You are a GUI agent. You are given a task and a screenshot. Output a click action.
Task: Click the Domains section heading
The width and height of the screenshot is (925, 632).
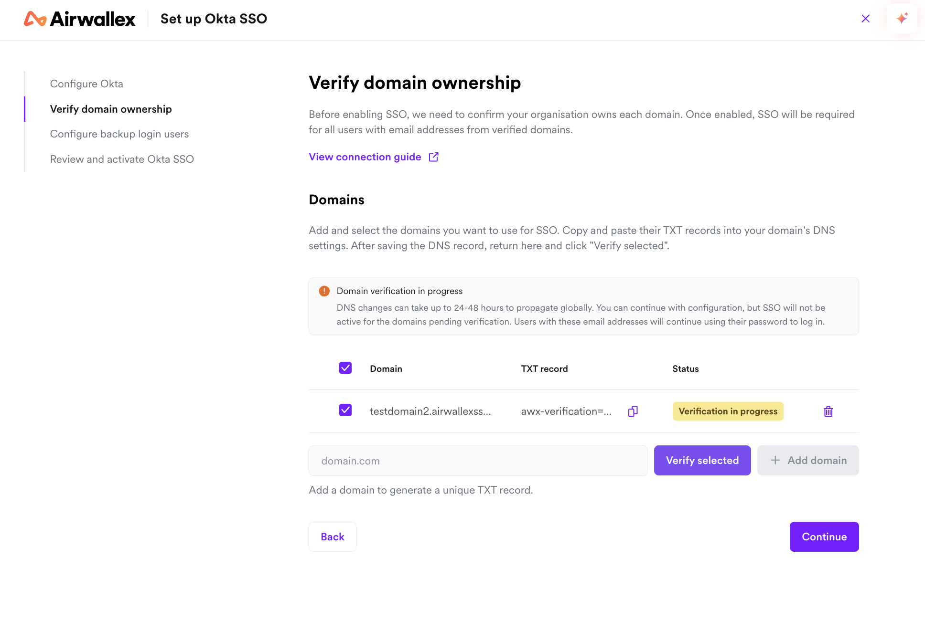[337, 200]
